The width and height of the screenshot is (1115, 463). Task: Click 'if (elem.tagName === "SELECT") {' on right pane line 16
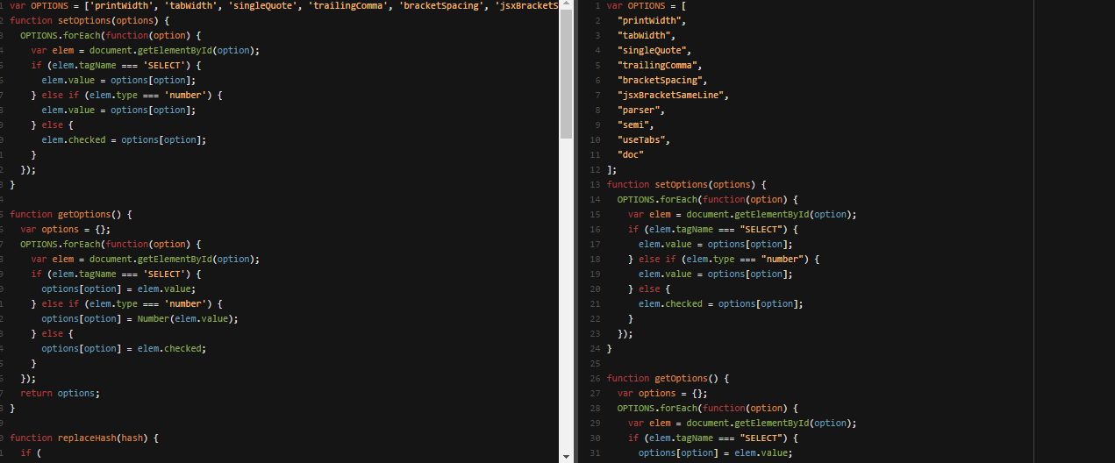pyautogui.click(x=713, y=229)
